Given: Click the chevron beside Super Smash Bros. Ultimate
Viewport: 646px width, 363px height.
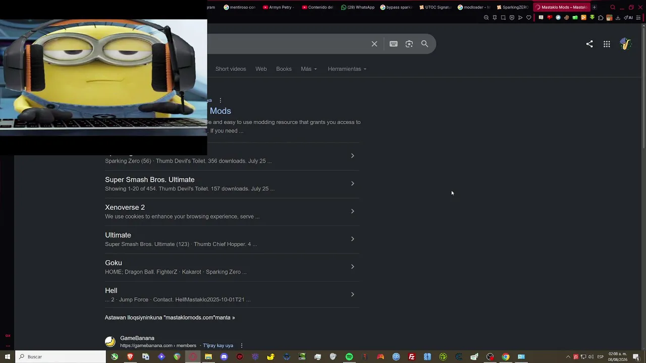Looking at the screenshot, I should tap(352, 184).
